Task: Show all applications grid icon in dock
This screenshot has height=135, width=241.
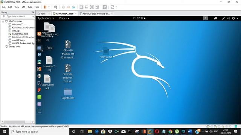Action: coord(39,111)
